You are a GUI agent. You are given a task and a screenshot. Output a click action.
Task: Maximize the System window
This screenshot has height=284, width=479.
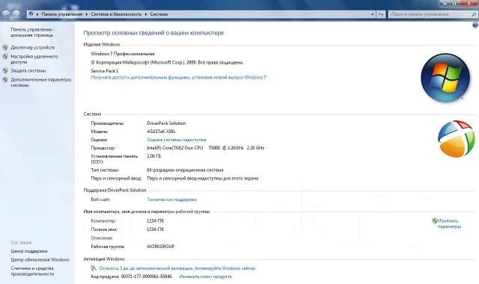tap(455, 3)
